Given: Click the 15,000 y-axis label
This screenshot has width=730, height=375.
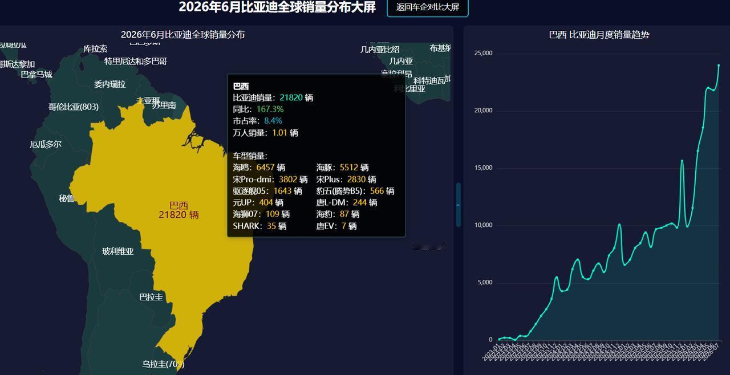Looking at the screenshot, I should click(x=483, y=168).
